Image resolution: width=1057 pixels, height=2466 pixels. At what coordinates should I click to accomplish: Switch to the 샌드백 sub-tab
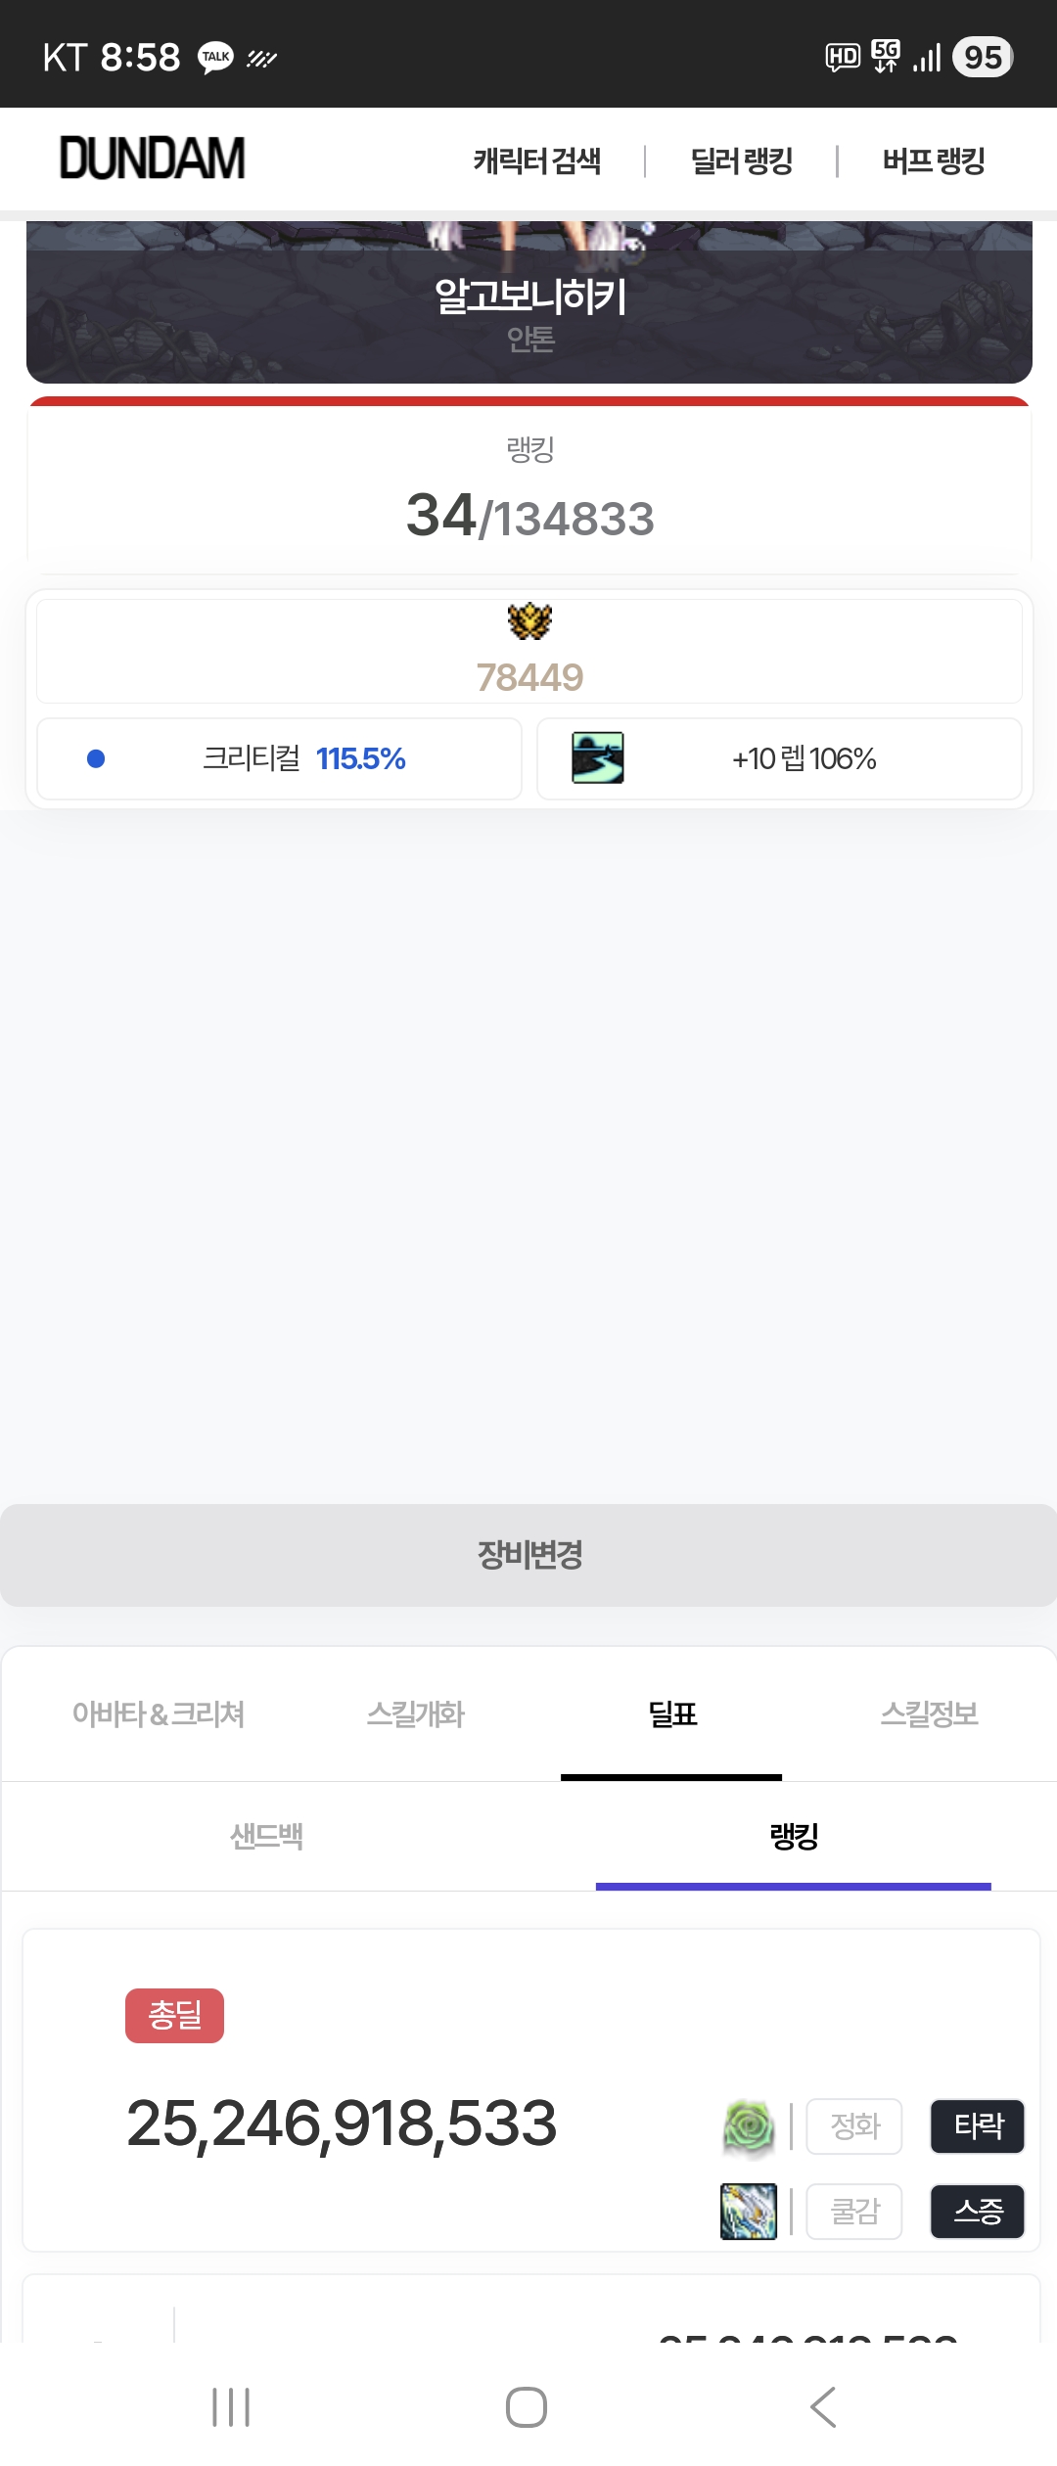(x=266, y=1836)
